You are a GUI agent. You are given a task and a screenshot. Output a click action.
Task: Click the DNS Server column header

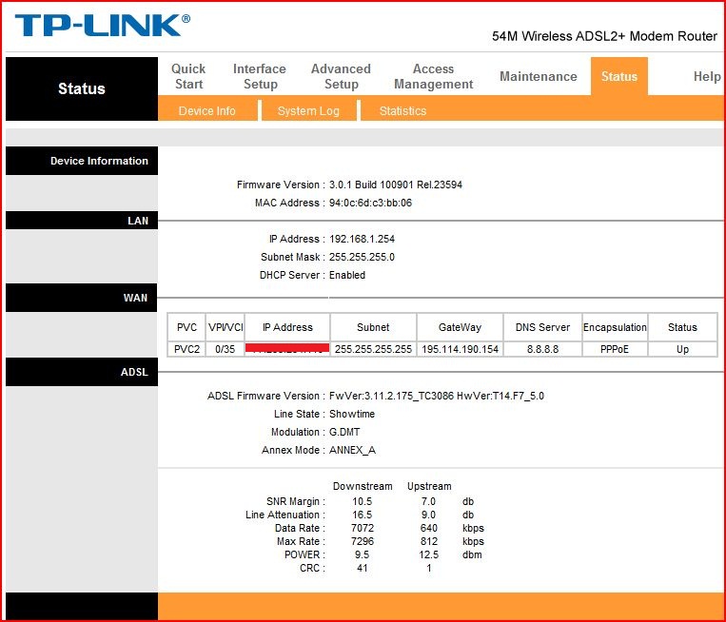(542, 327)
